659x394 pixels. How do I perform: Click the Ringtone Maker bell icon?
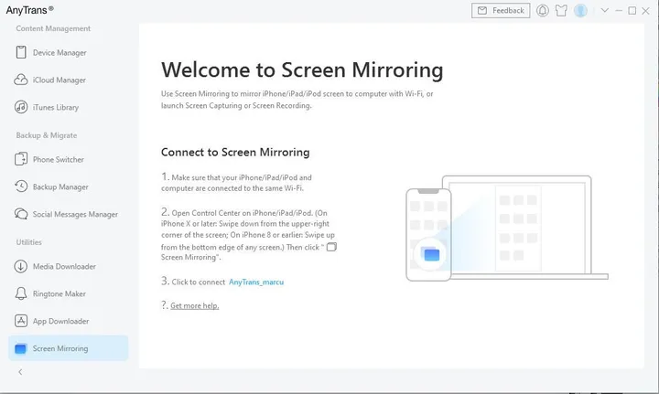[20, 293]
